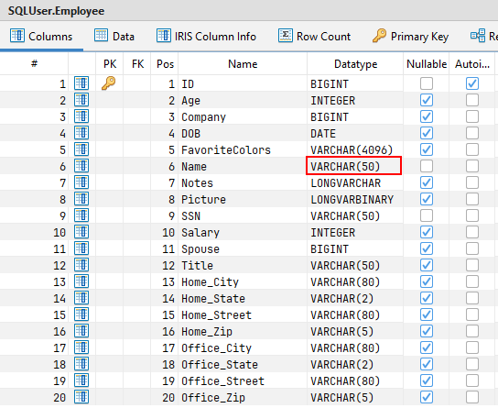The width and height of the screenshot is (498, 408).
Task: Click the column icon for row 6 Name
Action: (x=81, y=166)
